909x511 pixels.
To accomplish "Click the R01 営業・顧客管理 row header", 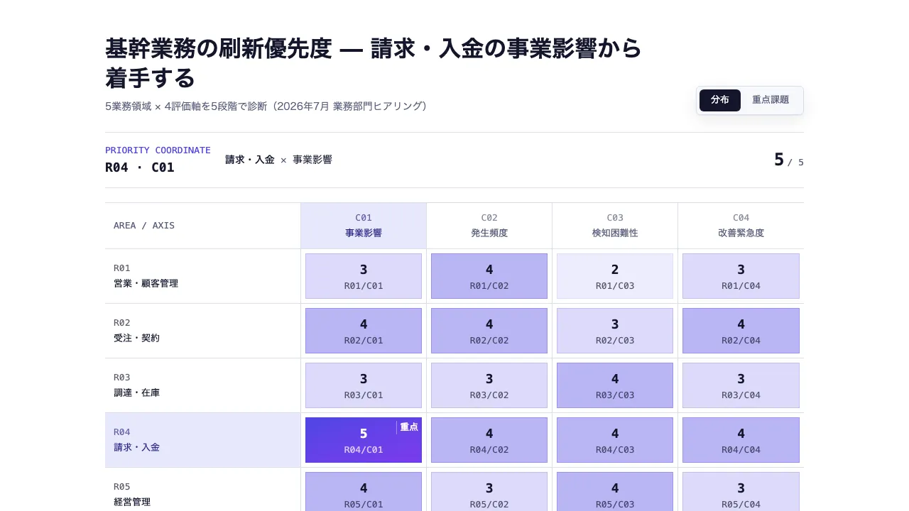I will pos(202,276).
